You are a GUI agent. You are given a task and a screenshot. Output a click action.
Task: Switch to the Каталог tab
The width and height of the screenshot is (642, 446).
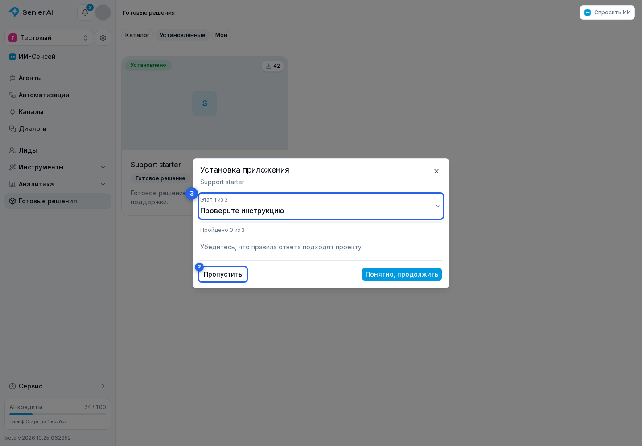pos(137,35)
